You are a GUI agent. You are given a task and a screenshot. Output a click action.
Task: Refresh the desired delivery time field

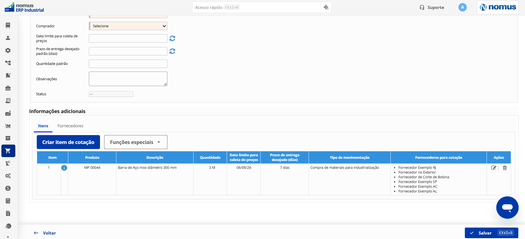[x=172, y=51]
